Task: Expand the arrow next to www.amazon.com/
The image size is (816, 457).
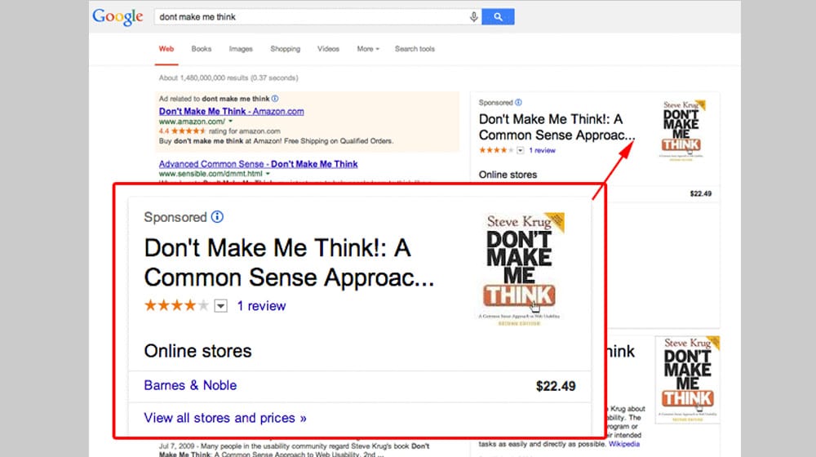Action: [x=231, y=122]
